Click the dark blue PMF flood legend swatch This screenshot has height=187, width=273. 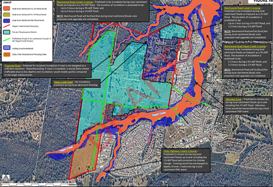point(7,20)
